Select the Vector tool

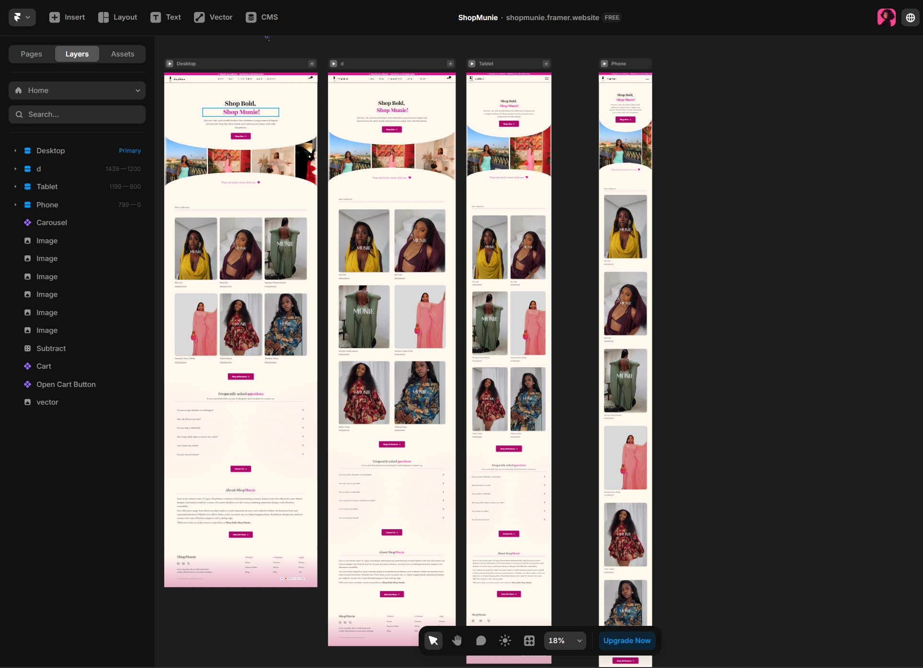click(213, 17)
